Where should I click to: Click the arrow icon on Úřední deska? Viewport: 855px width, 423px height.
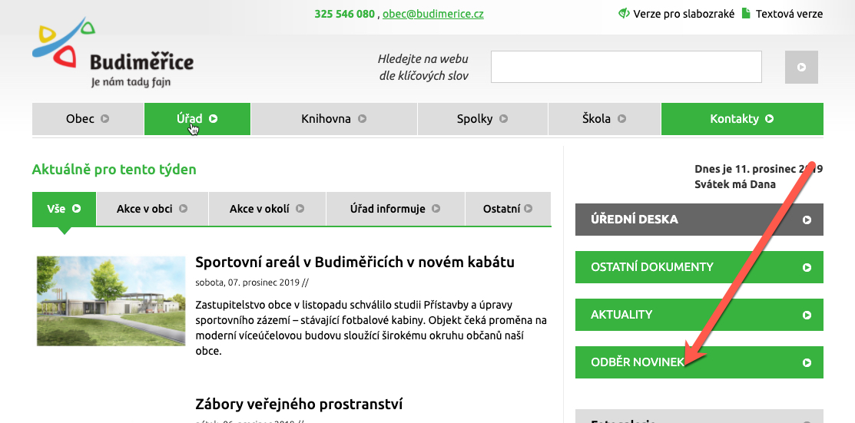807,220
